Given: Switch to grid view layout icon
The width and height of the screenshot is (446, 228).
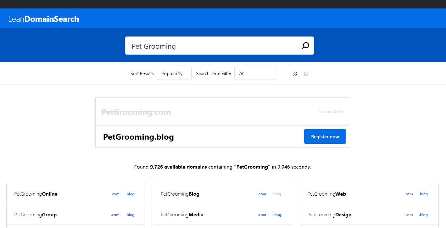Looking at the screenshot, I should tap(295, 74).
